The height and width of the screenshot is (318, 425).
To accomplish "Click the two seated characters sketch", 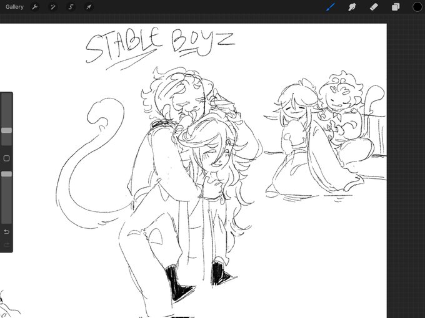I will point(325,135).
